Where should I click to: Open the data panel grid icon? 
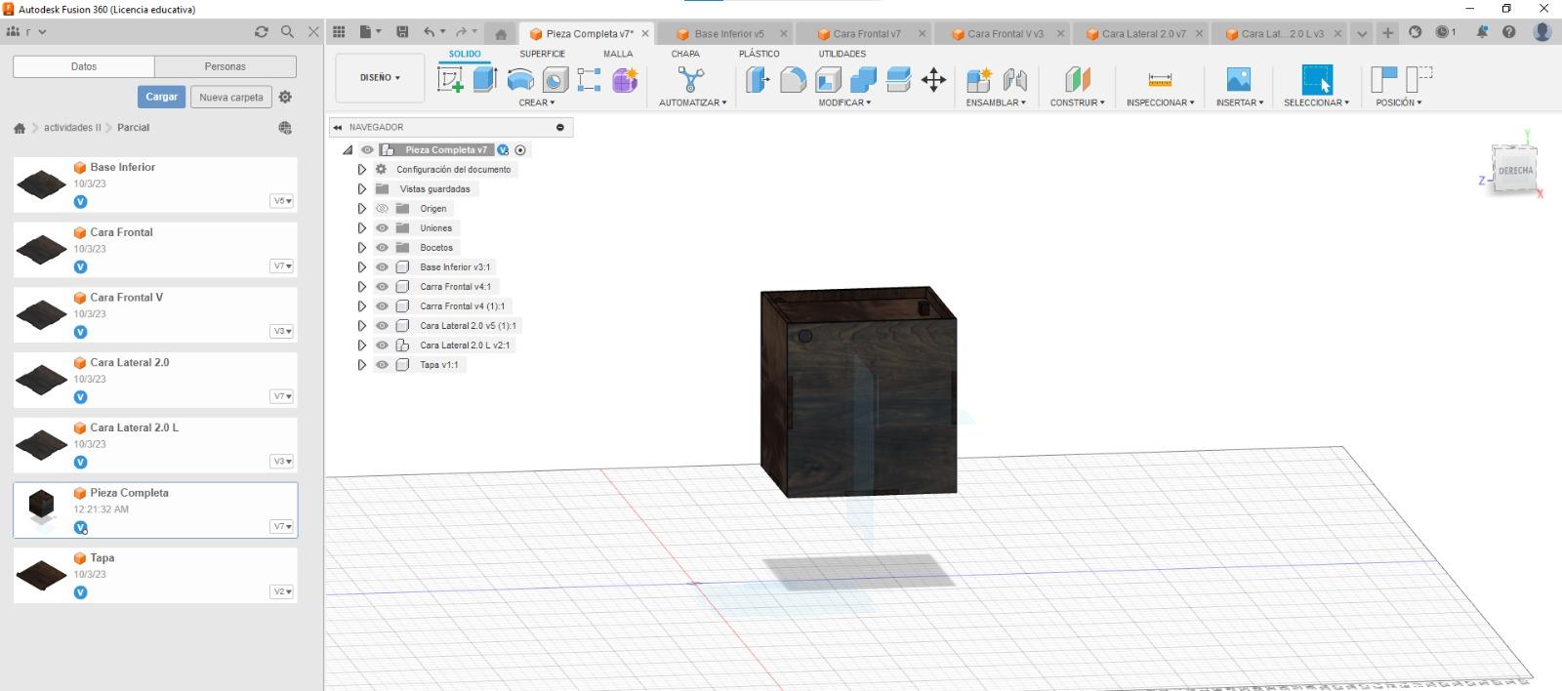tap(339, 32)
